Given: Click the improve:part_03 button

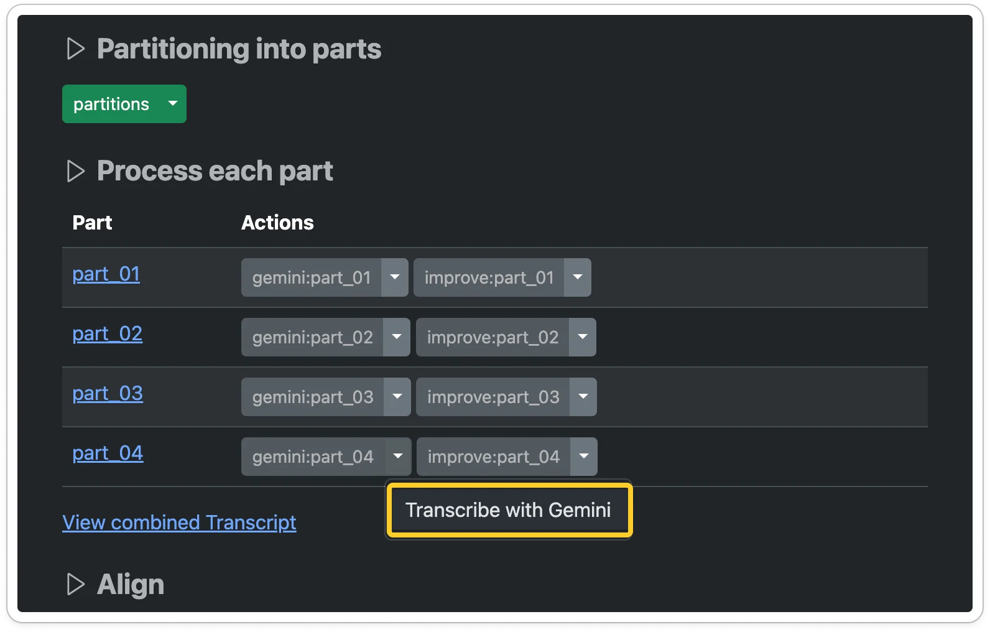Looking at the screenshot, I should pos(493,397).
